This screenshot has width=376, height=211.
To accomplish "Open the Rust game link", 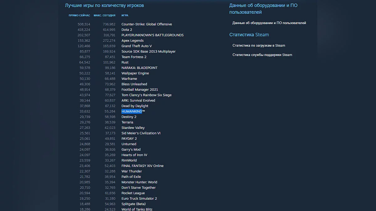I will tap(125, 63).
